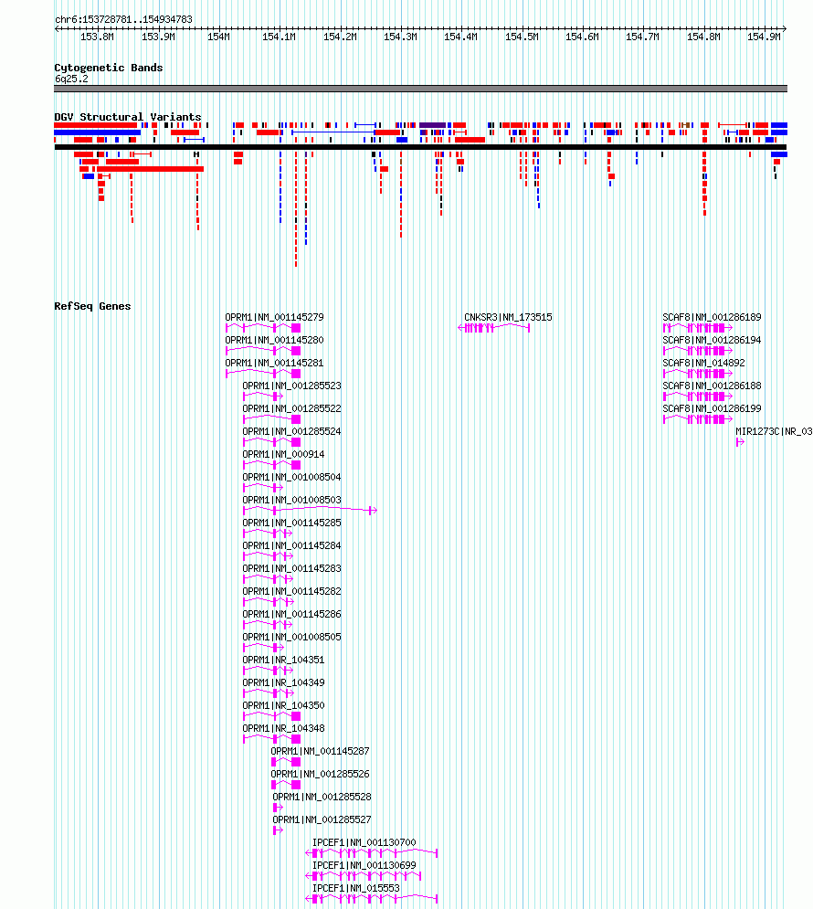Click the 6q25.2 cytogenetic band bar
Viewport: 813px width, 909px height.
click(421, 89)
